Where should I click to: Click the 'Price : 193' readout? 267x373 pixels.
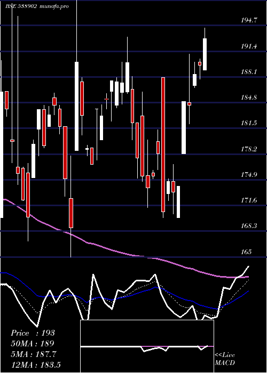[x=33, y=333]
